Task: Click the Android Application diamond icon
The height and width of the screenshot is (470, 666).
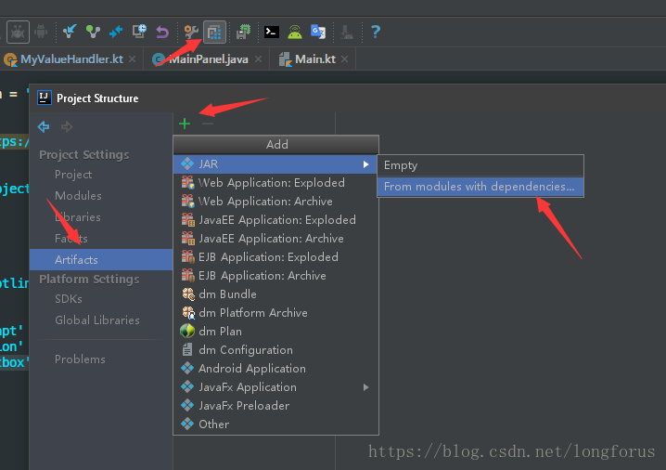Action: tap(187, 369)
